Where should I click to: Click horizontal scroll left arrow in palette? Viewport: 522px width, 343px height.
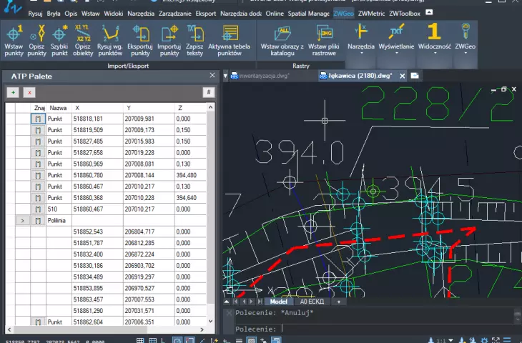(x=9, y=329)
